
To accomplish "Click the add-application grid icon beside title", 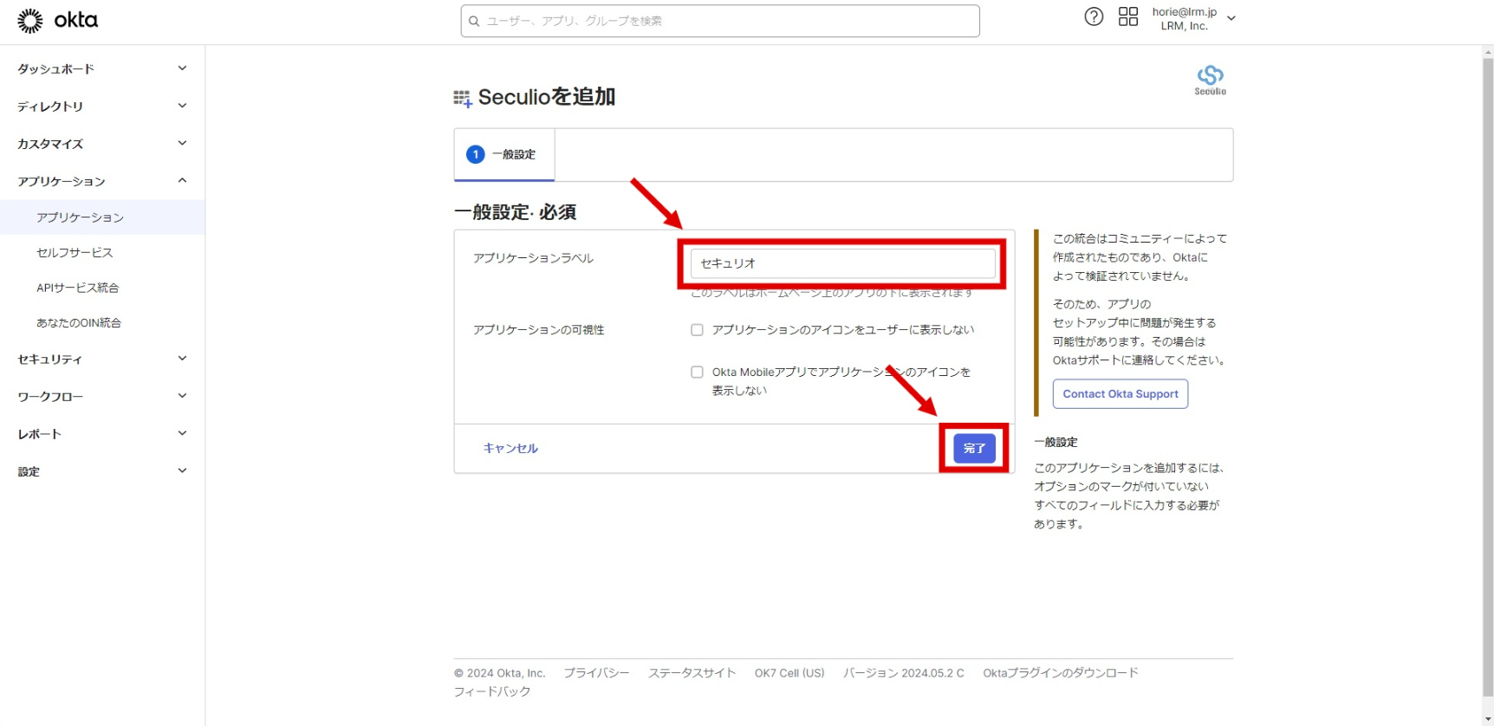I will point(463,99).
